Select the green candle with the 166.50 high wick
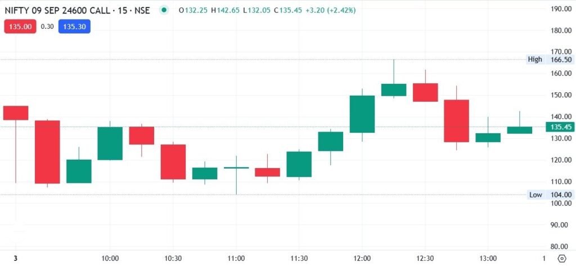The width and height of the screenshot is (576, 266). 394,89
